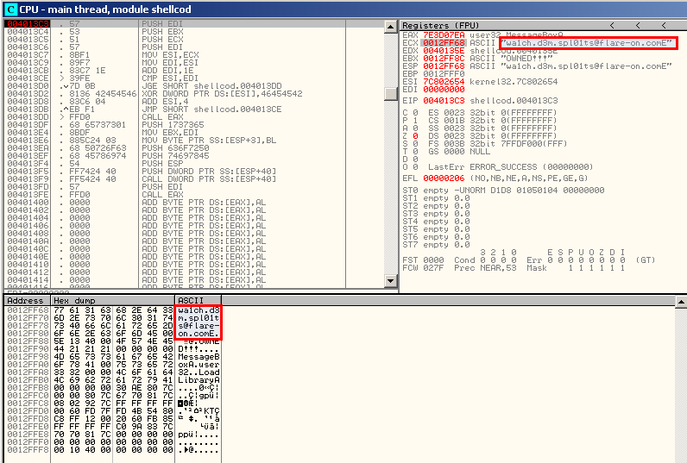
Task: Select the P flag value in registers
Action: [415, 120]
